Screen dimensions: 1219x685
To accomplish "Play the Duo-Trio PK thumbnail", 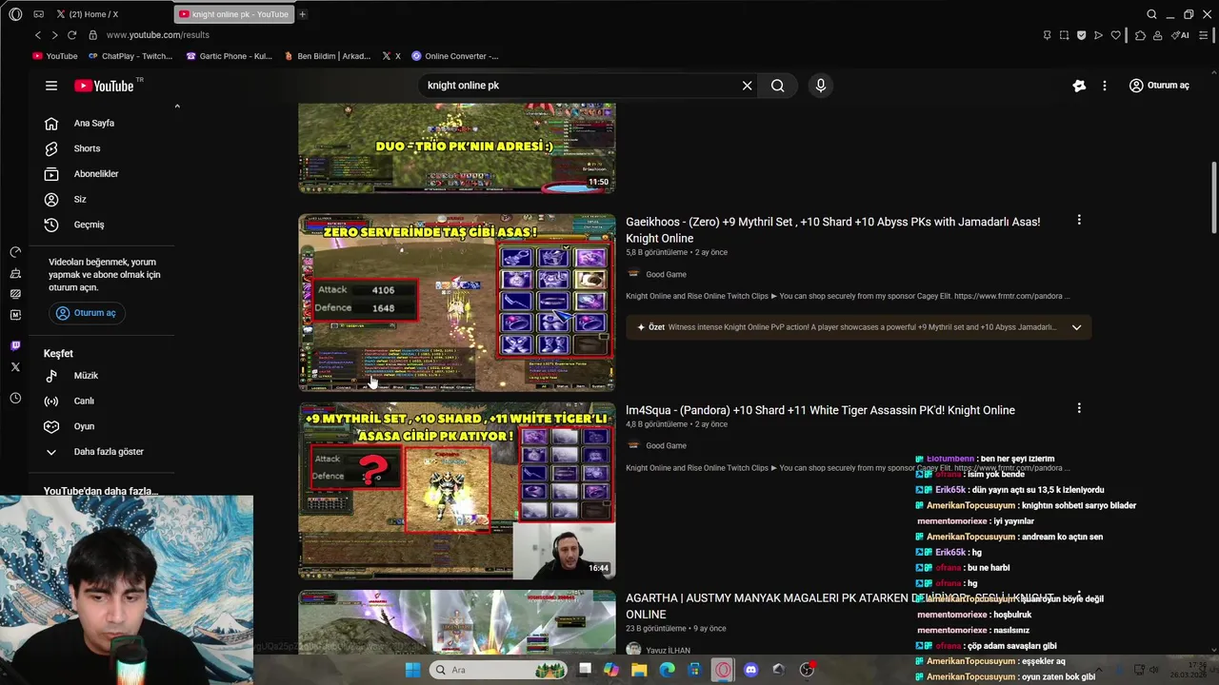I will (457, 148).
